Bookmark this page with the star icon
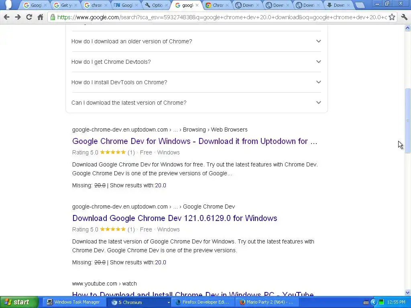This screenshot has height=308, width=411. click(x=392, y=17)
